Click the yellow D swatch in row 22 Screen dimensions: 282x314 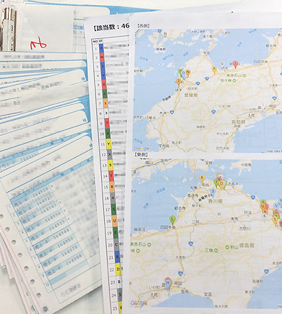(118, 269)
